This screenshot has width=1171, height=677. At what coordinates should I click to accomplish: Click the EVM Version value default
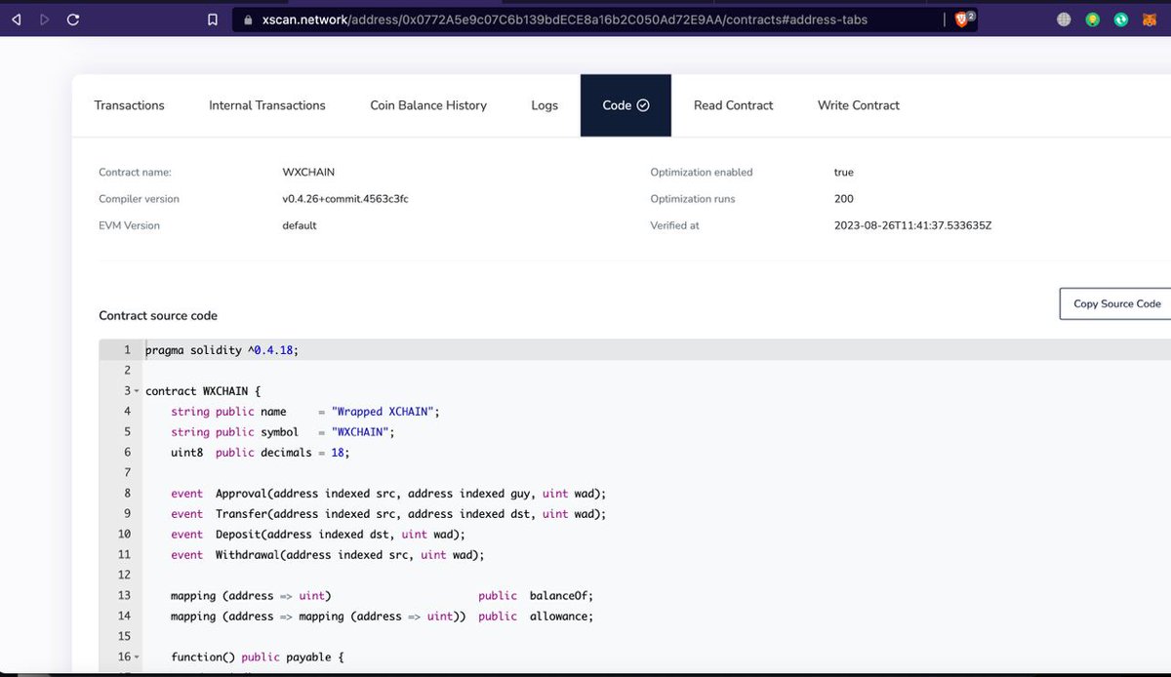[x=300, y=225]
